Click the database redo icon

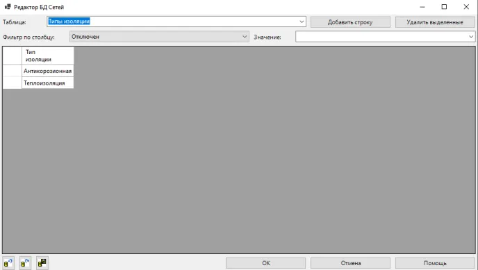25,263
